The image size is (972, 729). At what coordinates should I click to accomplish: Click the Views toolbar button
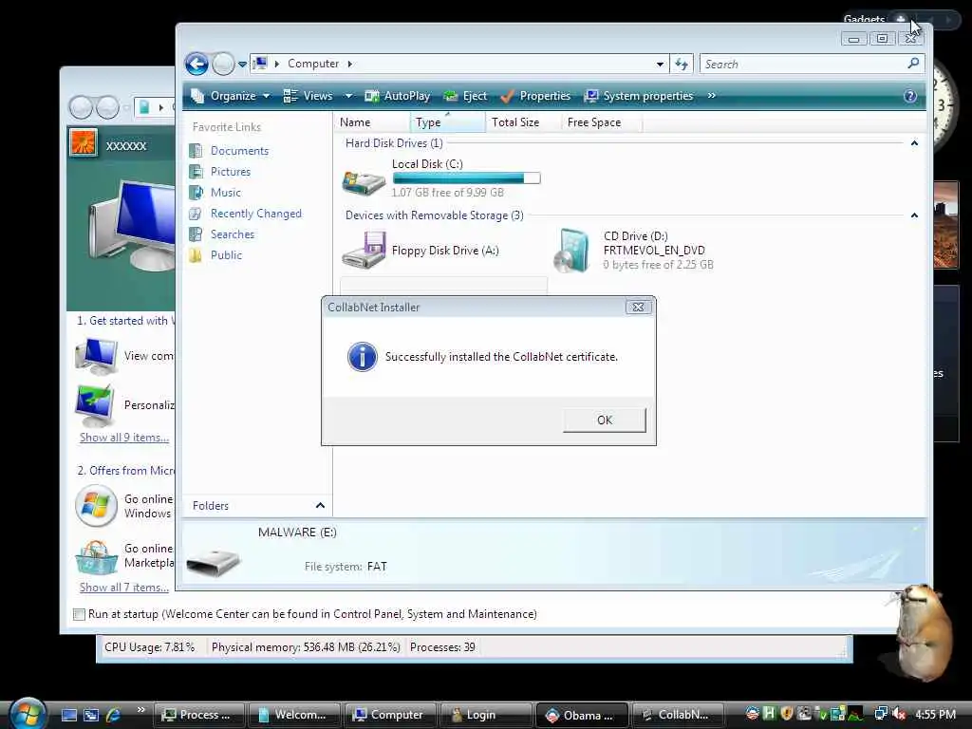(308, 96)
